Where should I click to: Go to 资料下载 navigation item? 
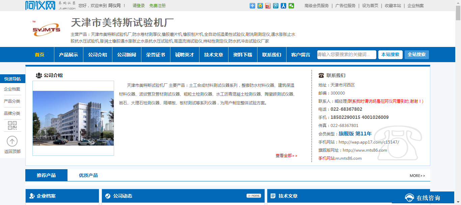click(x=243, y=55)
